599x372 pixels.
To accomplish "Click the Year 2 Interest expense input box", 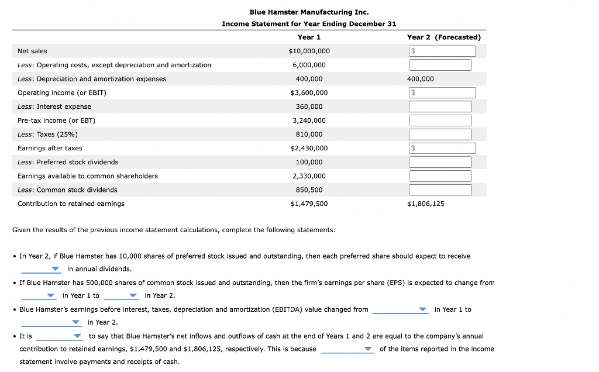I will point(440,106).
